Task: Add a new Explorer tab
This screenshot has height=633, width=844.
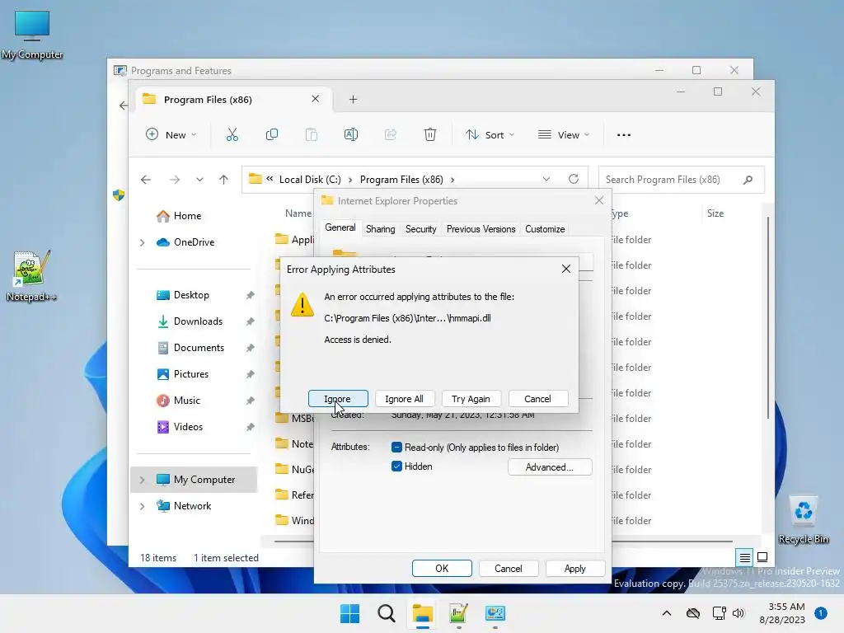Action: (353, 99)
